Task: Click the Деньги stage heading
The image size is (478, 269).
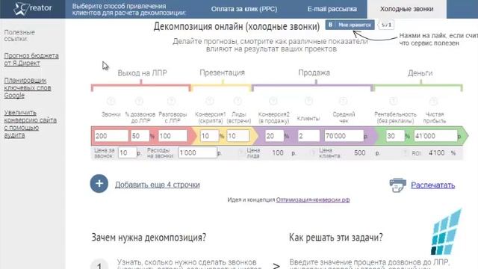Action: click(420, 73)
